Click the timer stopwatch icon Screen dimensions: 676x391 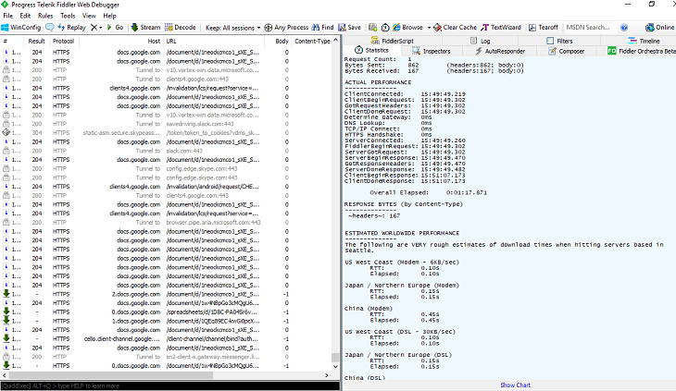[385, 28]
